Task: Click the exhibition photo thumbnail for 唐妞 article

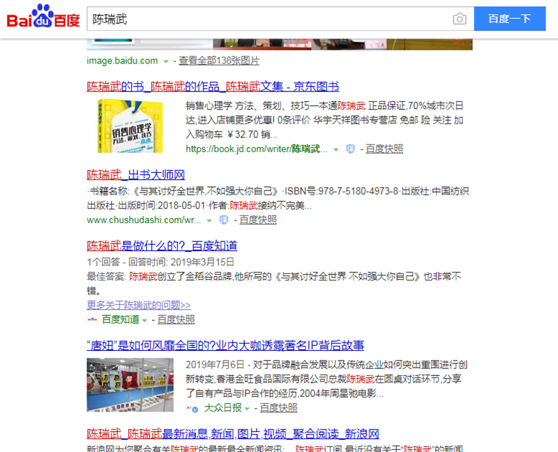Action: [131, 384]
